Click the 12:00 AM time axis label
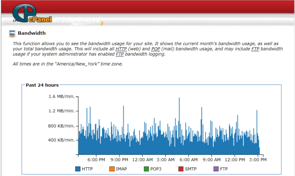The image size is (295, 176). coord(142,160)
